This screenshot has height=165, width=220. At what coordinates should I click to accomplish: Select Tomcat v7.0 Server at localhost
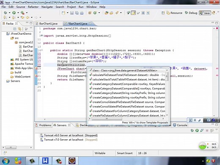[69, 140]
